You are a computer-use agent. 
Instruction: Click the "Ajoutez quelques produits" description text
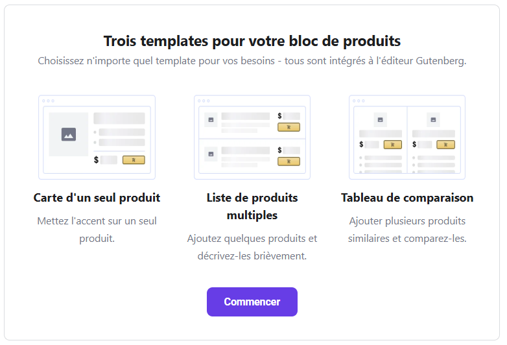pyautogui.click(x=252, y=247)
